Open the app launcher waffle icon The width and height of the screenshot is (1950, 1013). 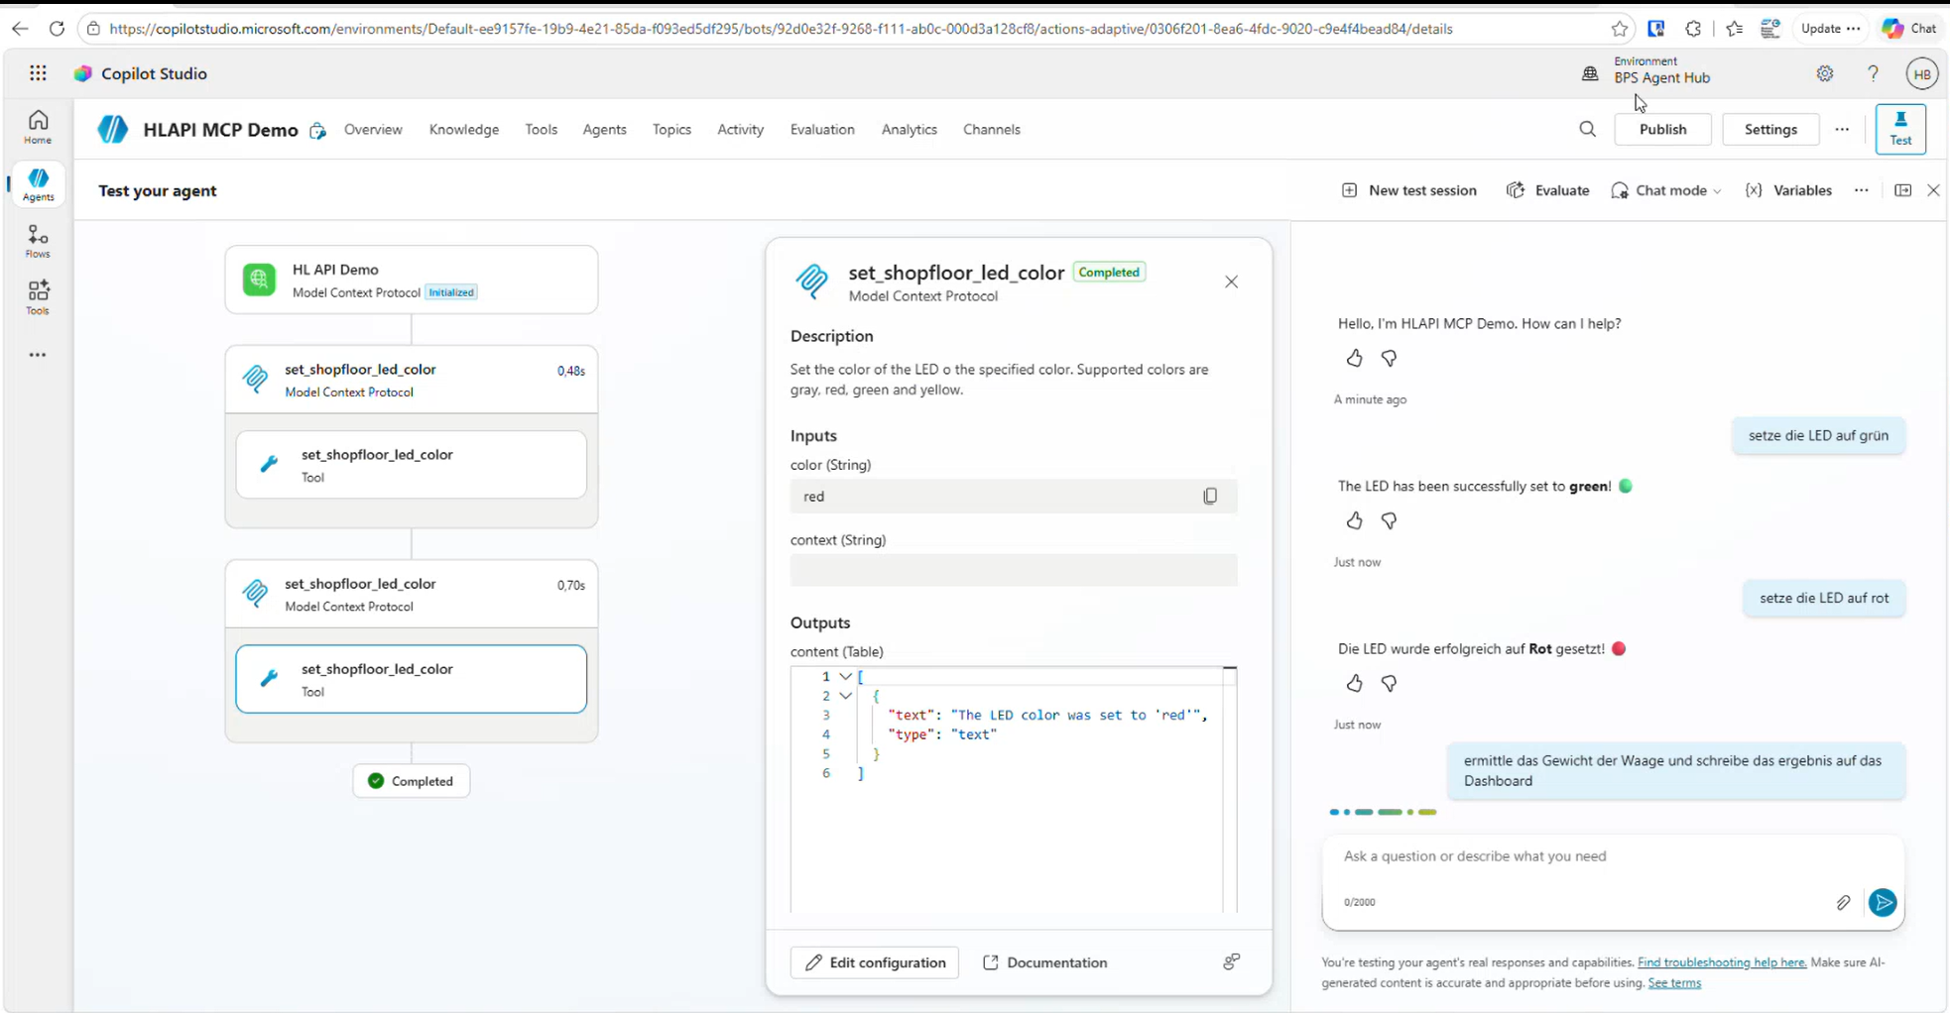38,73
